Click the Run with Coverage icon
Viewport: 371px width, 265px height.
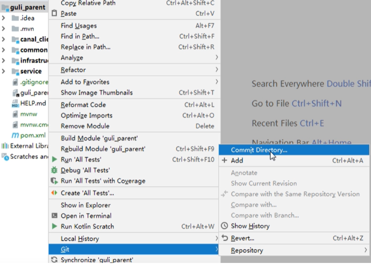54,181
